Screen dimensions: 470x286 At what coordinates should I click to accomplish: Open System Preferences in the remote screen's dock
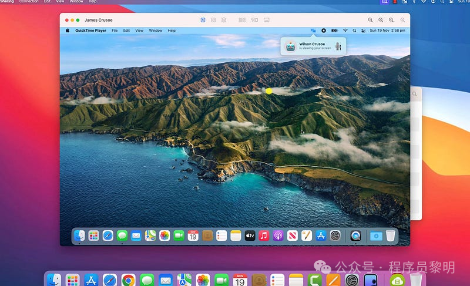click(335, 235)
